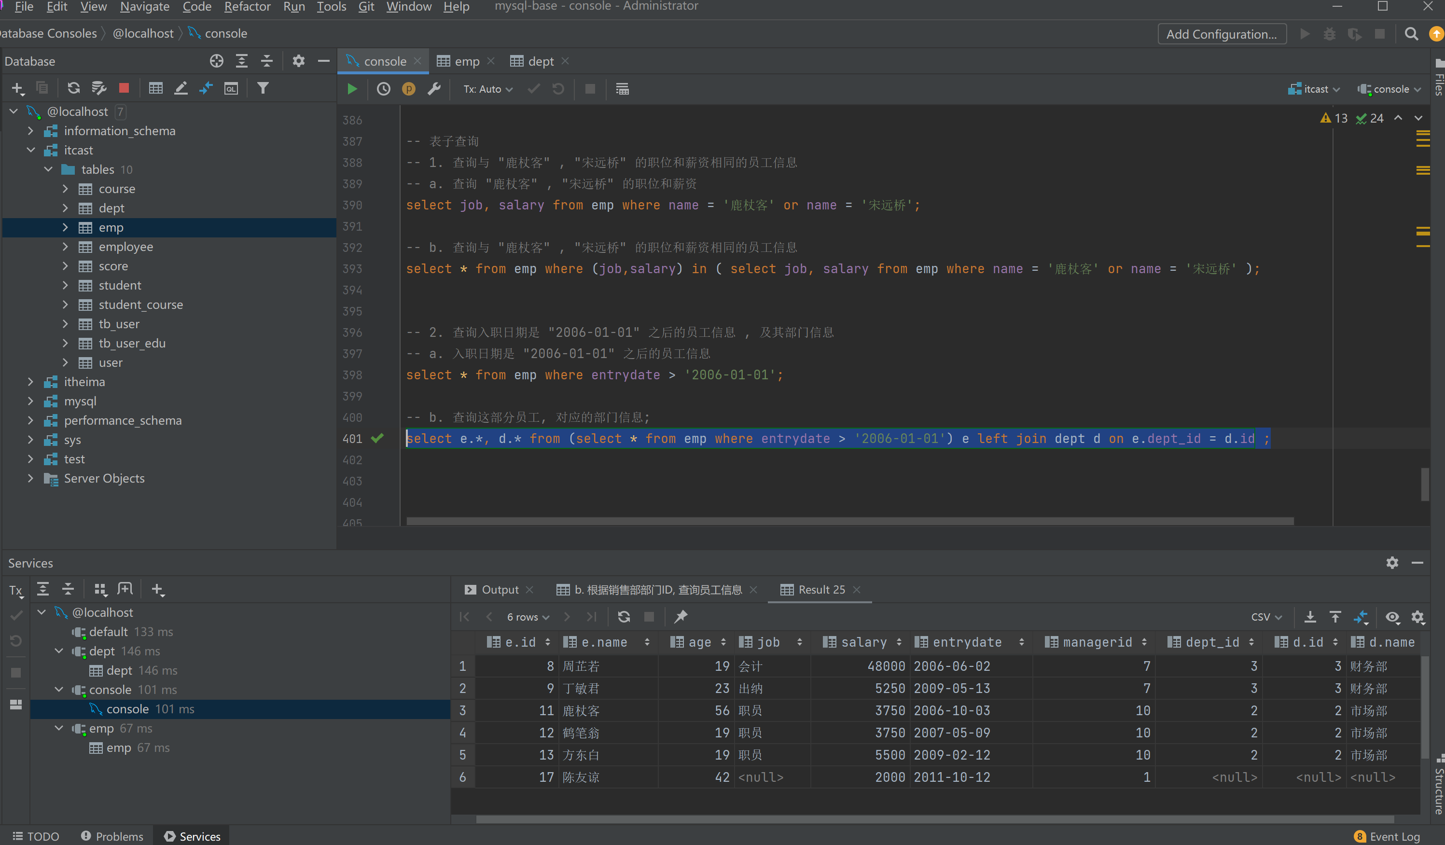Click warnings count 13 indicator
This screenshot has height=845, width=1445.
(1333, 118)
